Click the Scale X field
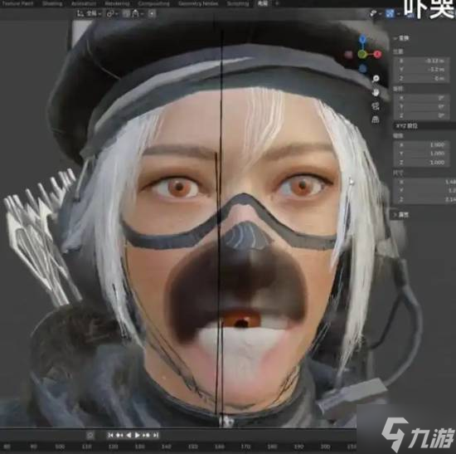Viewport: 456px width, 454px height. click(x=421, y=144)
